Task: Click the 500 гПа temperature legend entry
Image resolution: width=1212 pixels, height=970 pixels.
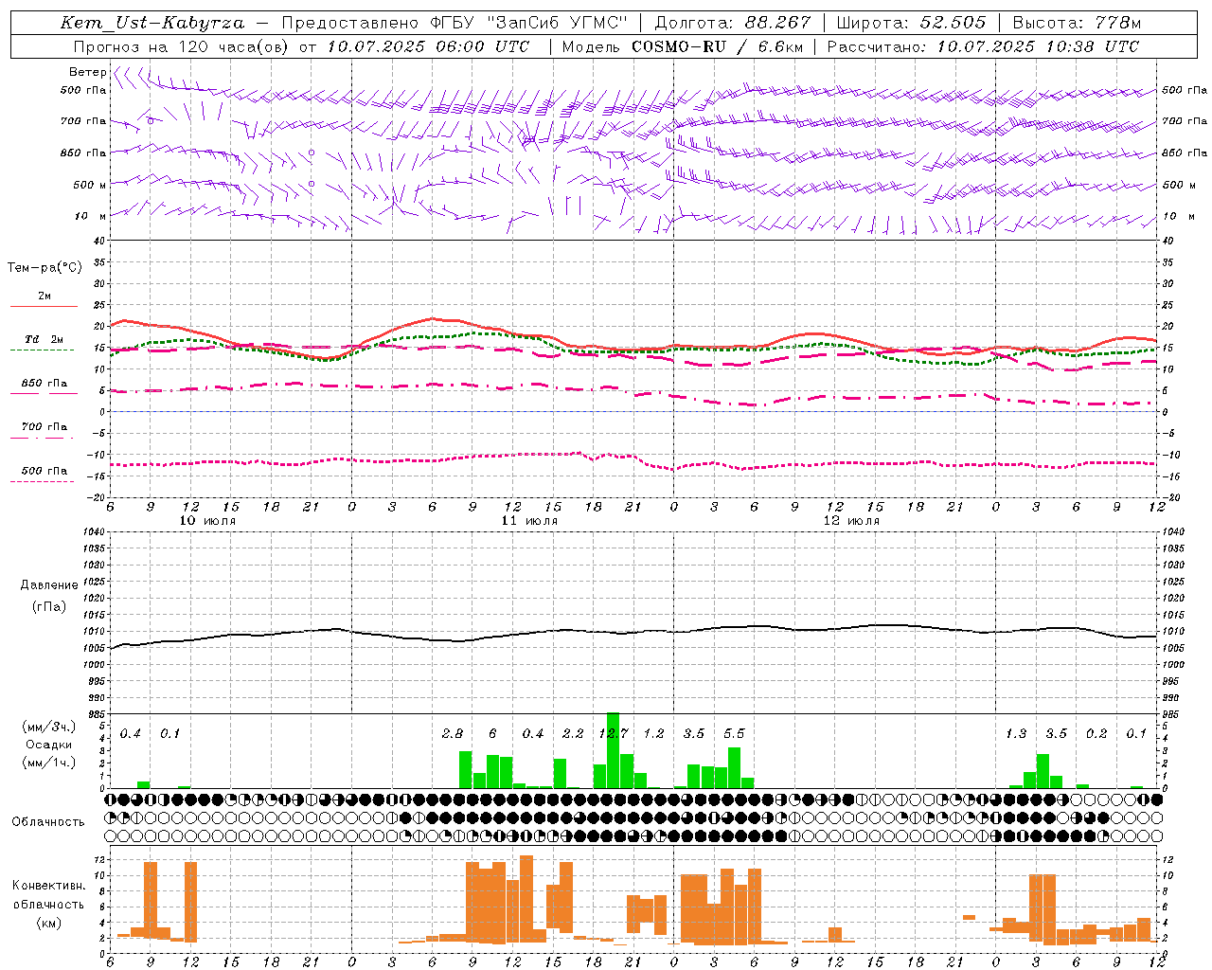Action: [x=45, y=471]
